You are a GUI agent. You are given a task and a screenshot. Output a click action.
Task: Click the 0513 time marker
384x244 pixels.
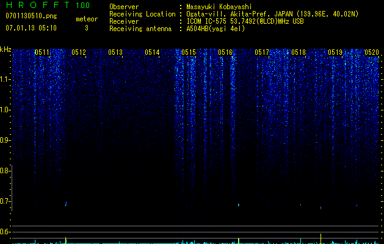tap(115, 52)
